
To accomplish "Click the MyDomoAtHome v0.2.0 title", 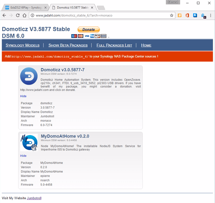I will point(65,136).
